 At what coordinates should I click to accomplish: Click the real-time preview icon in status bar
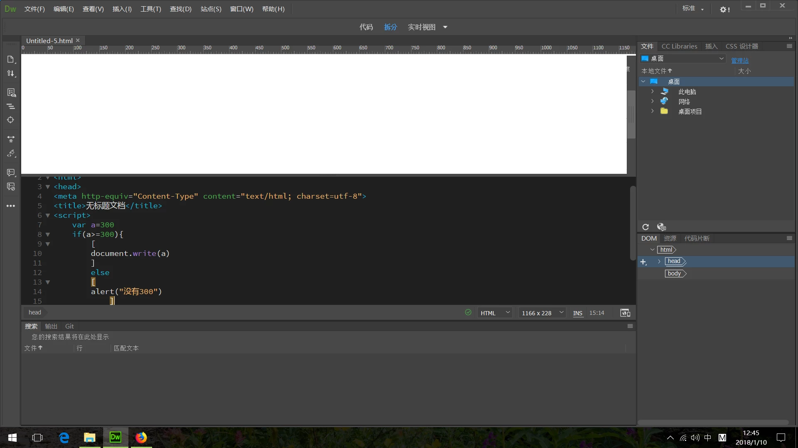coord(625,313)
